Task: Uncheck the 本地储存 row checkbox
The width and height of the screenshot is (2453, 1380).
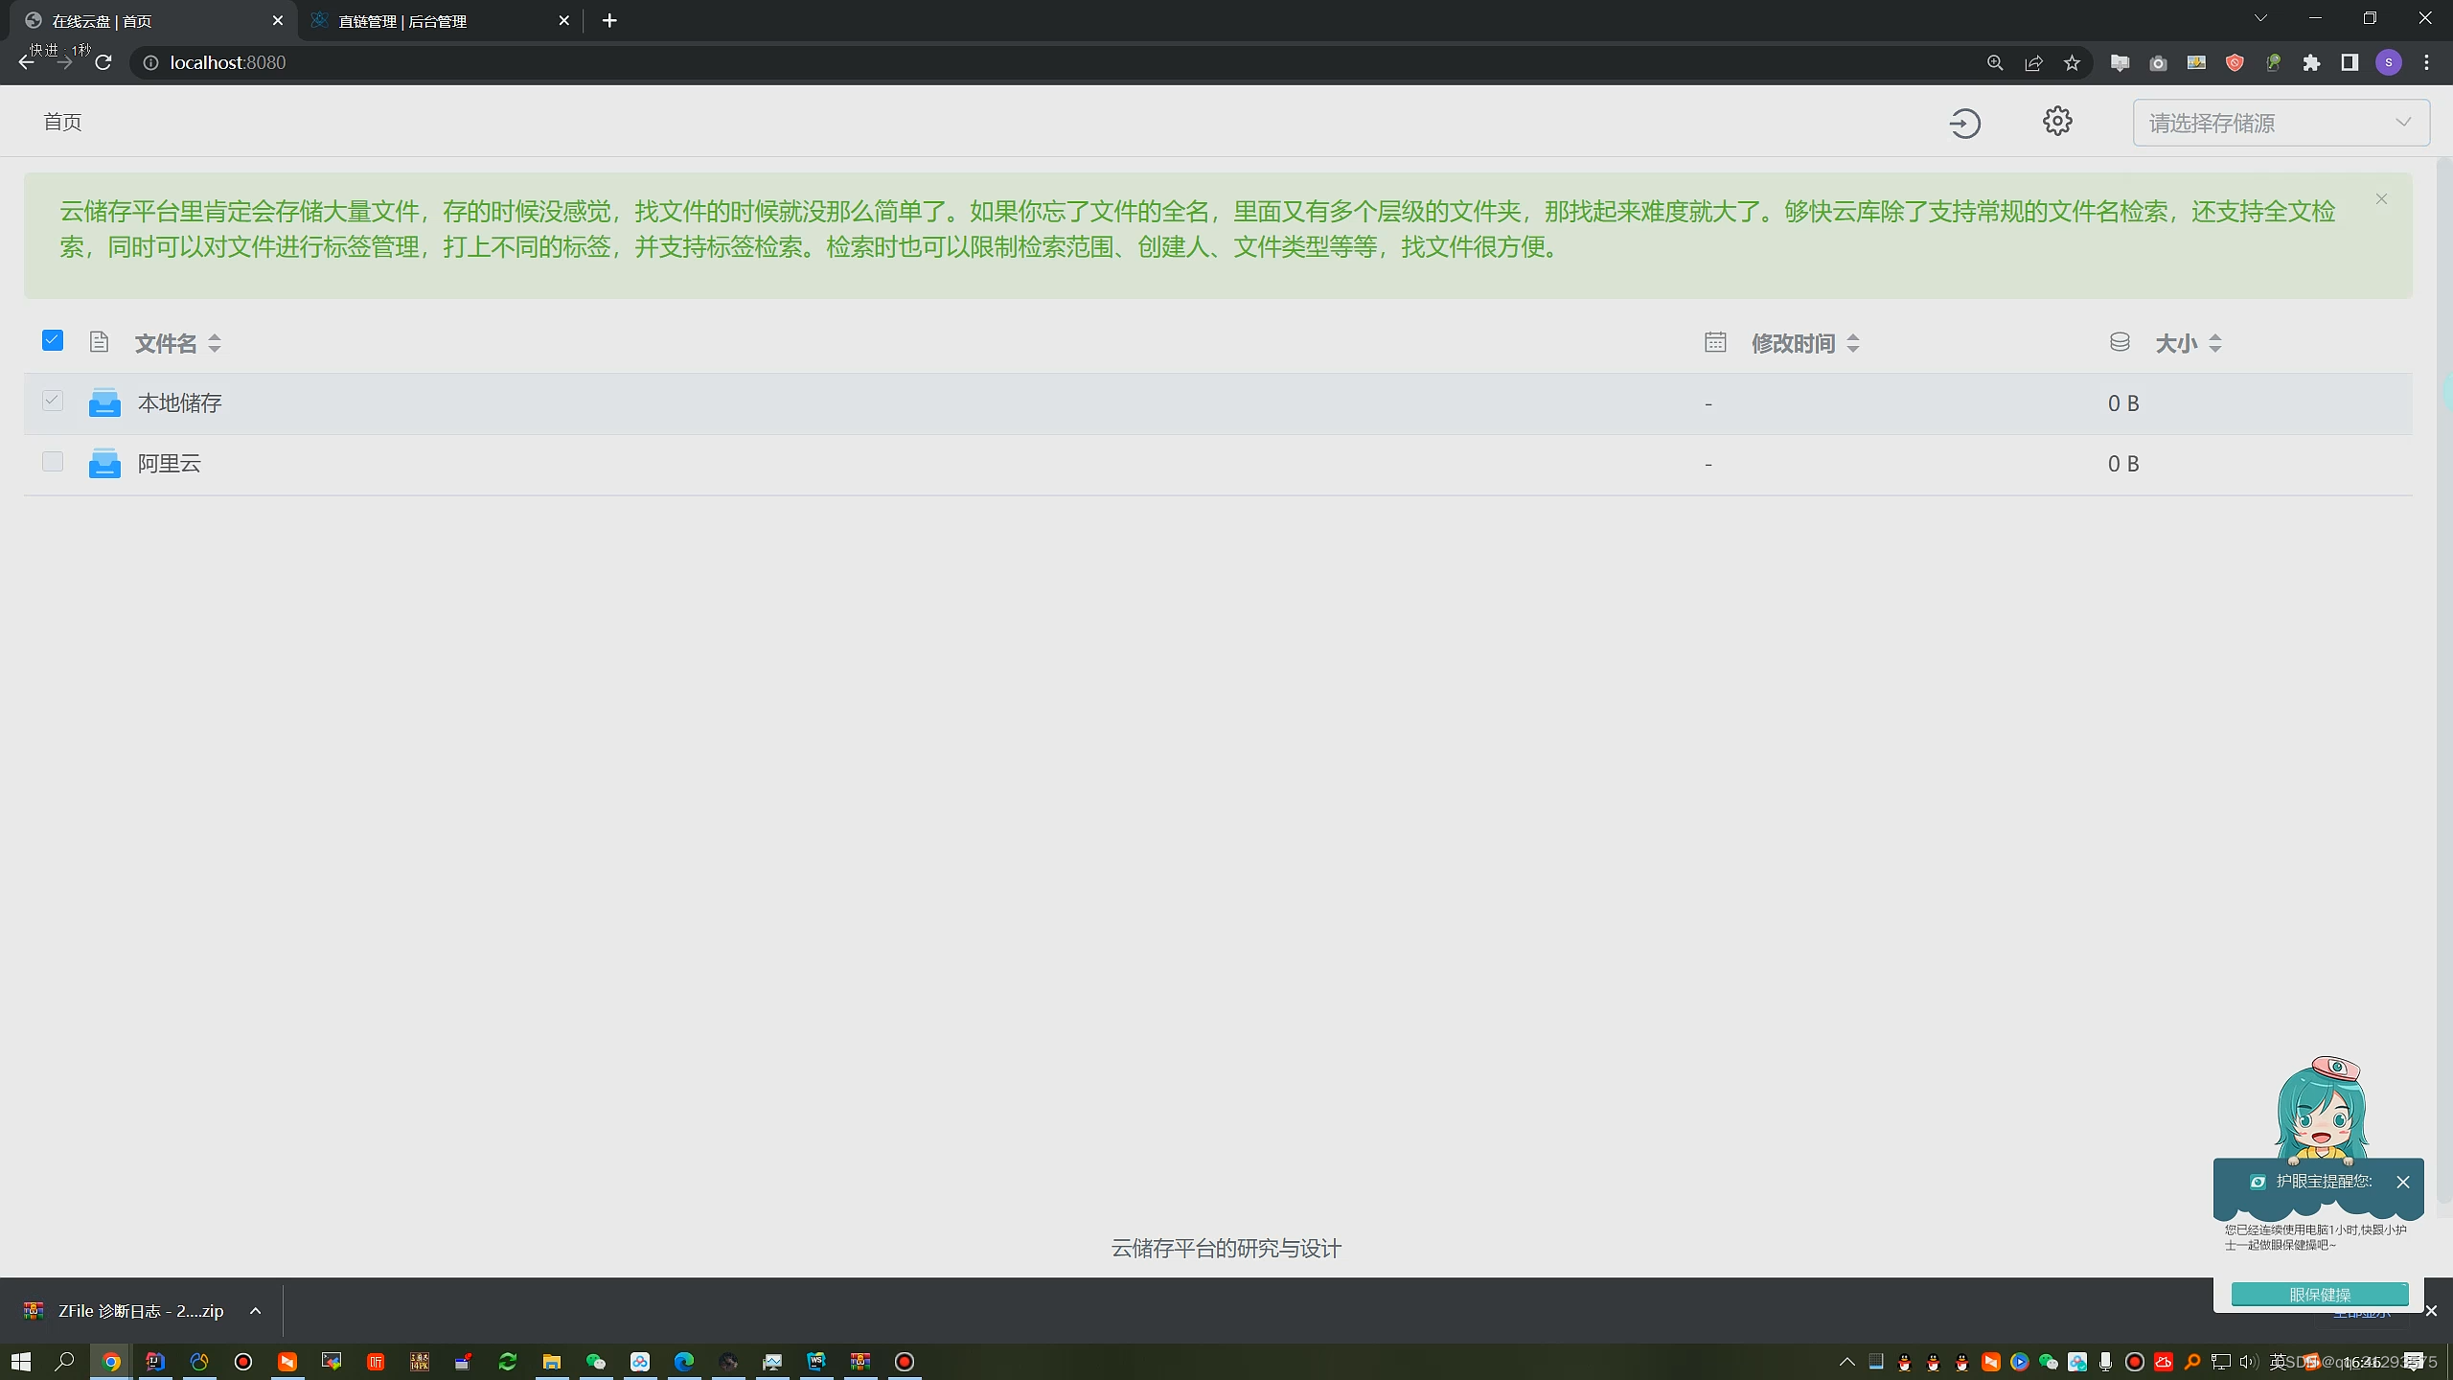Action: coord(52,402)
